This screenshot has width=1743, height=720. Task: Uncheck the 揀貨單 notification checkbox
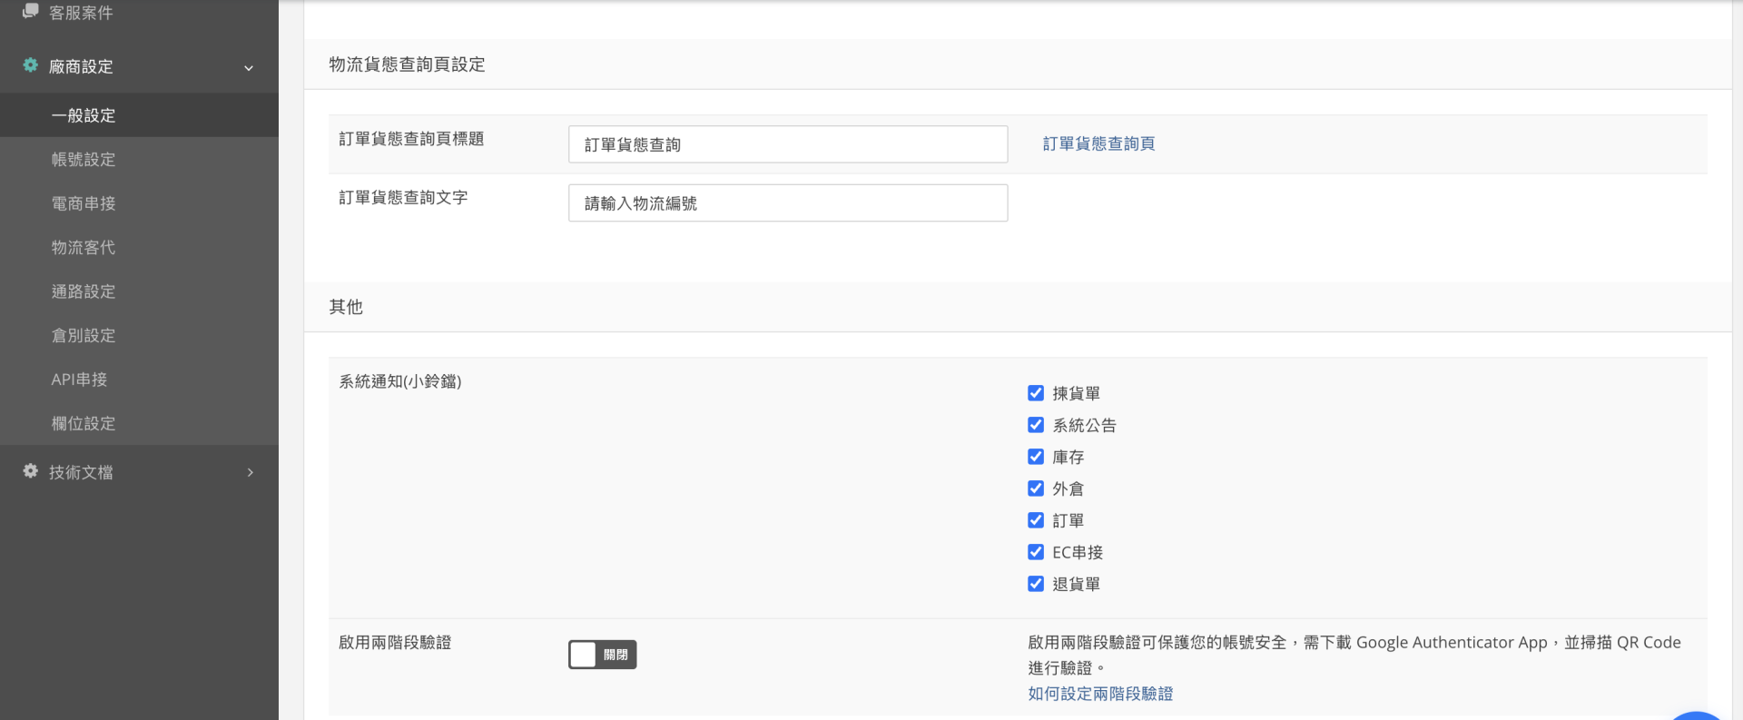click(x=1036, y=393)
